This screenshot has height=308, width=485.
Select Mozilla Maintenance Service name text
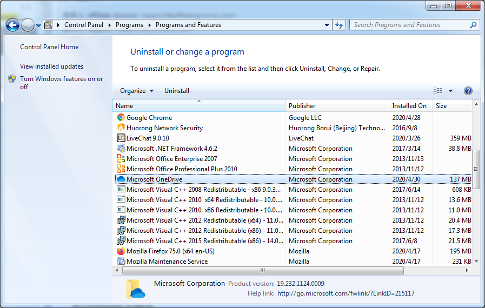pyautogui.click(x=167, y=262)
